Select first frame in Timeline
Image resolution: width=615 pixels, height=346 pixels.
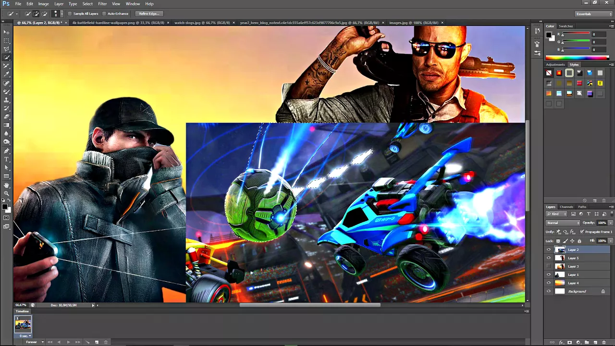point(49,342)
